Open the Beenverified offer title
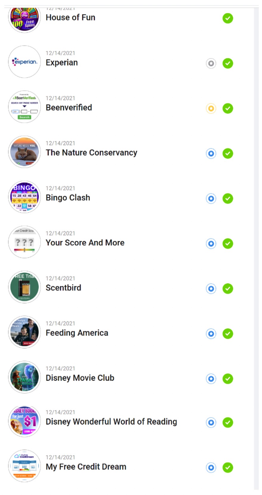The height and width of the screenshot is (495, 262). (69, 108)
